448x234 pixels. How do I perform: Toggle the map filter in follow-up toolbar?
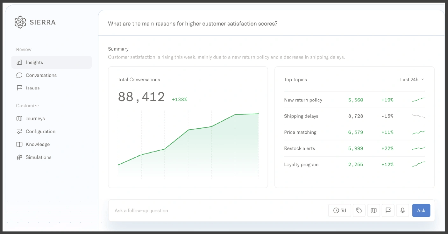tap(373, 210)
